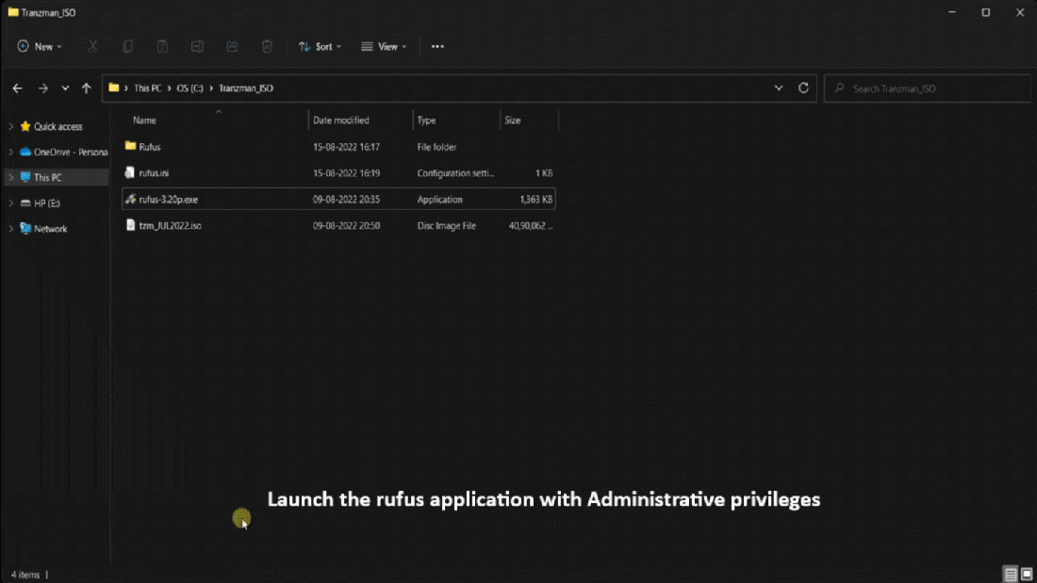The image size is (1037, 583).
Task: Sort files by Date modified column
Action: 341,121
